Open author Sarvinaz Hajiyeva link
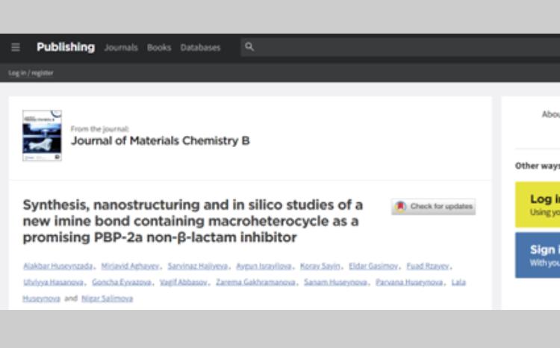 (x=198, y=266)
